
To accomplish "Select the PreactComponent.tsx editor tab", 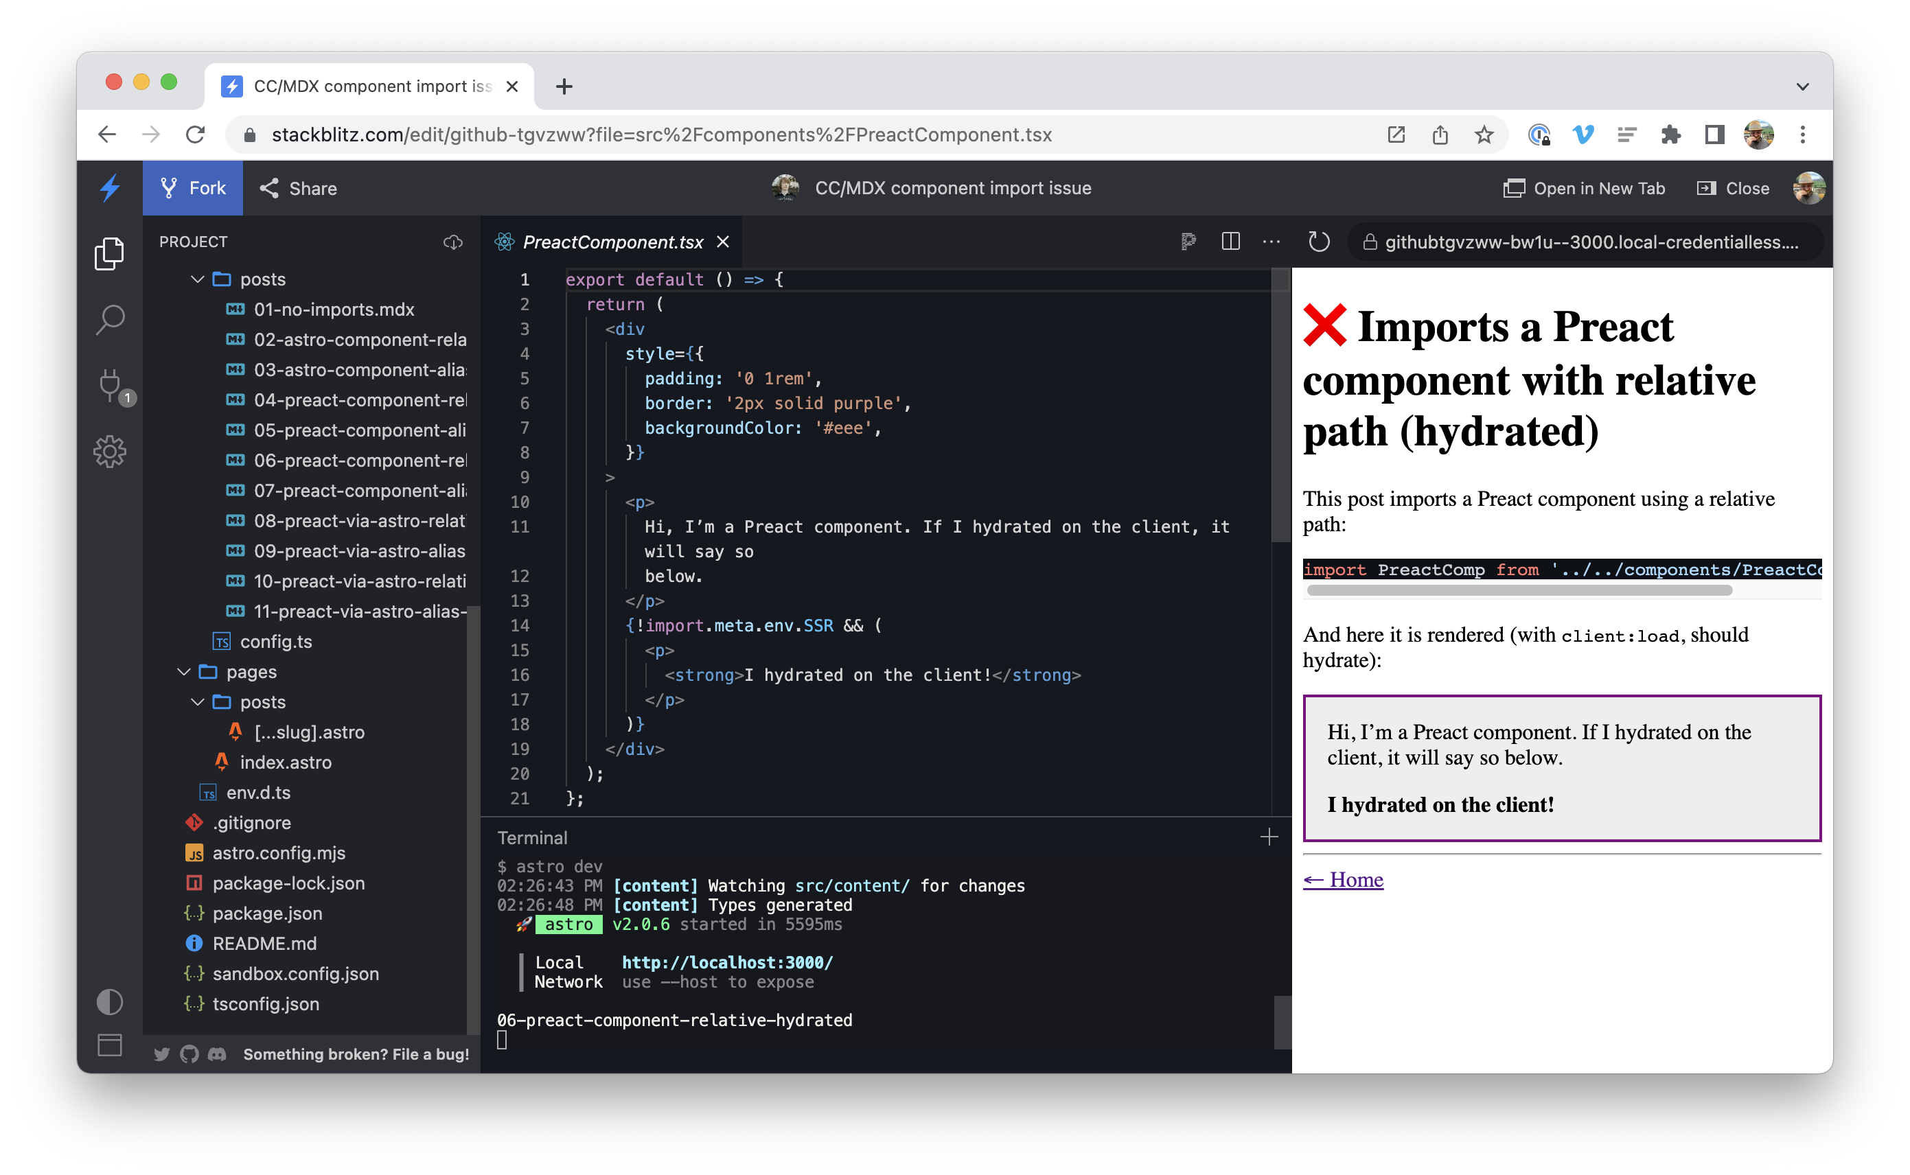I will pos(612,242).
